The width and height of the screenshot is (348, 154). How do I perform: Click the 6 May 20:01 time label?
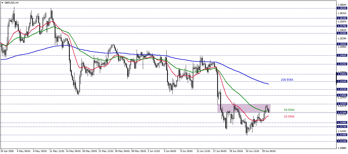pos(40,151)
